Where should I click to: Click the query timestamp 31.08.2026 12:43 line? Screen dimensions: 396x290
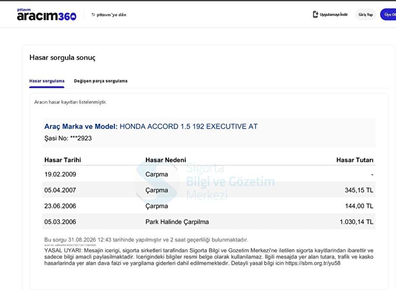coord(146,239)
